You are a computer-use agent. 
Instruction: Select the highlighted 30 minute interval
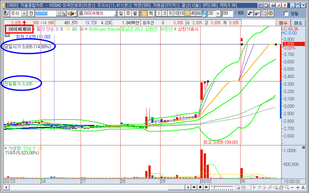(187, 13)
